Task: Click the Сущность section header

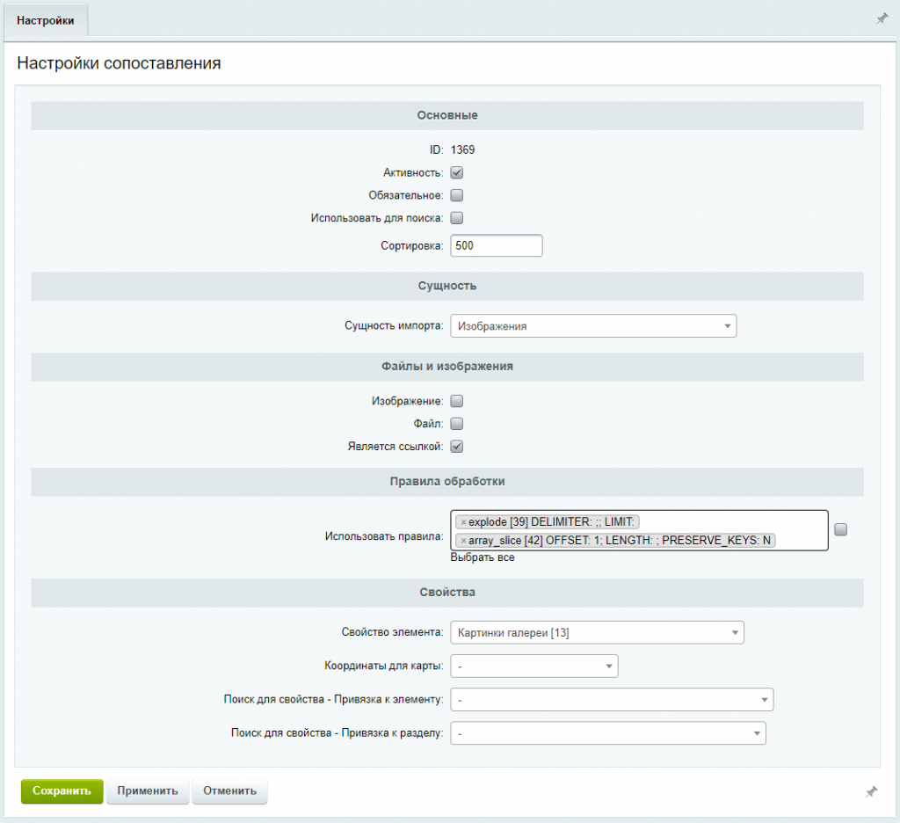Action: coord(447,286)
